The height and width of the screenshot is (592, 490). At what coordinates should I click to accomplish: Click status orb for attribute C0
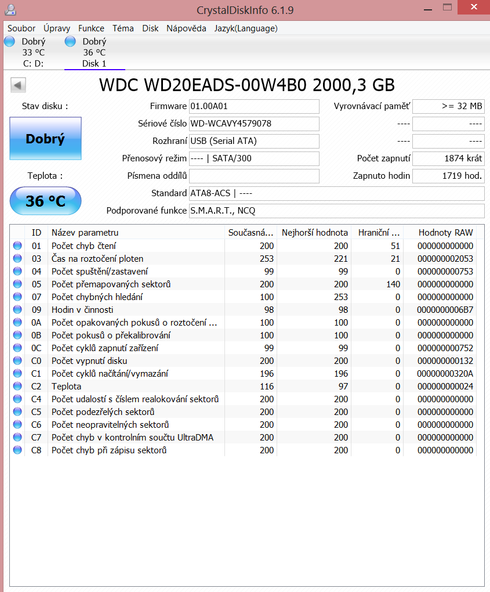click(17, 360)
